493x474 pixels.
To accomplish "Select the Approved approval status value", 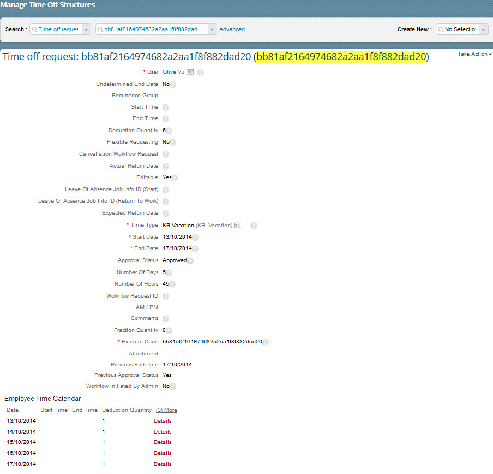I will click(x=175, y=260).
